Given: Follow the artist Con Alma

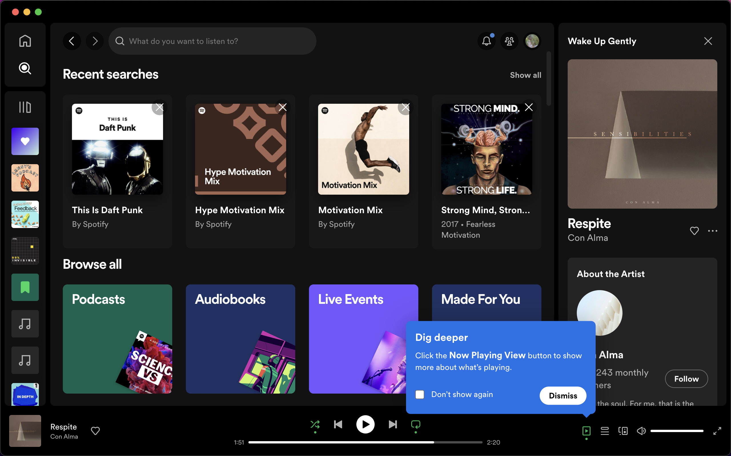Looking at the screenshot, I should [686, 379].
